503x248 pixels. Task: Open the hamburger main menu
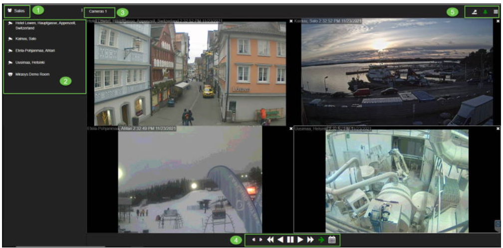(495, 11)
